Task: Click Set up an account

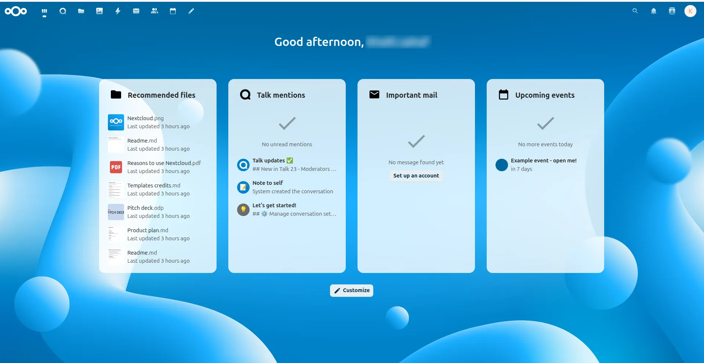Action: click(416, 176)
